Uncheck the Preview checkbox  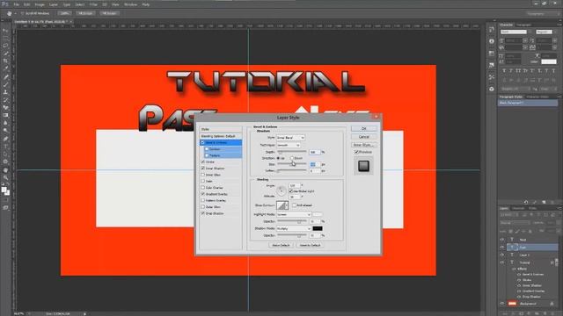click(356, 152)
